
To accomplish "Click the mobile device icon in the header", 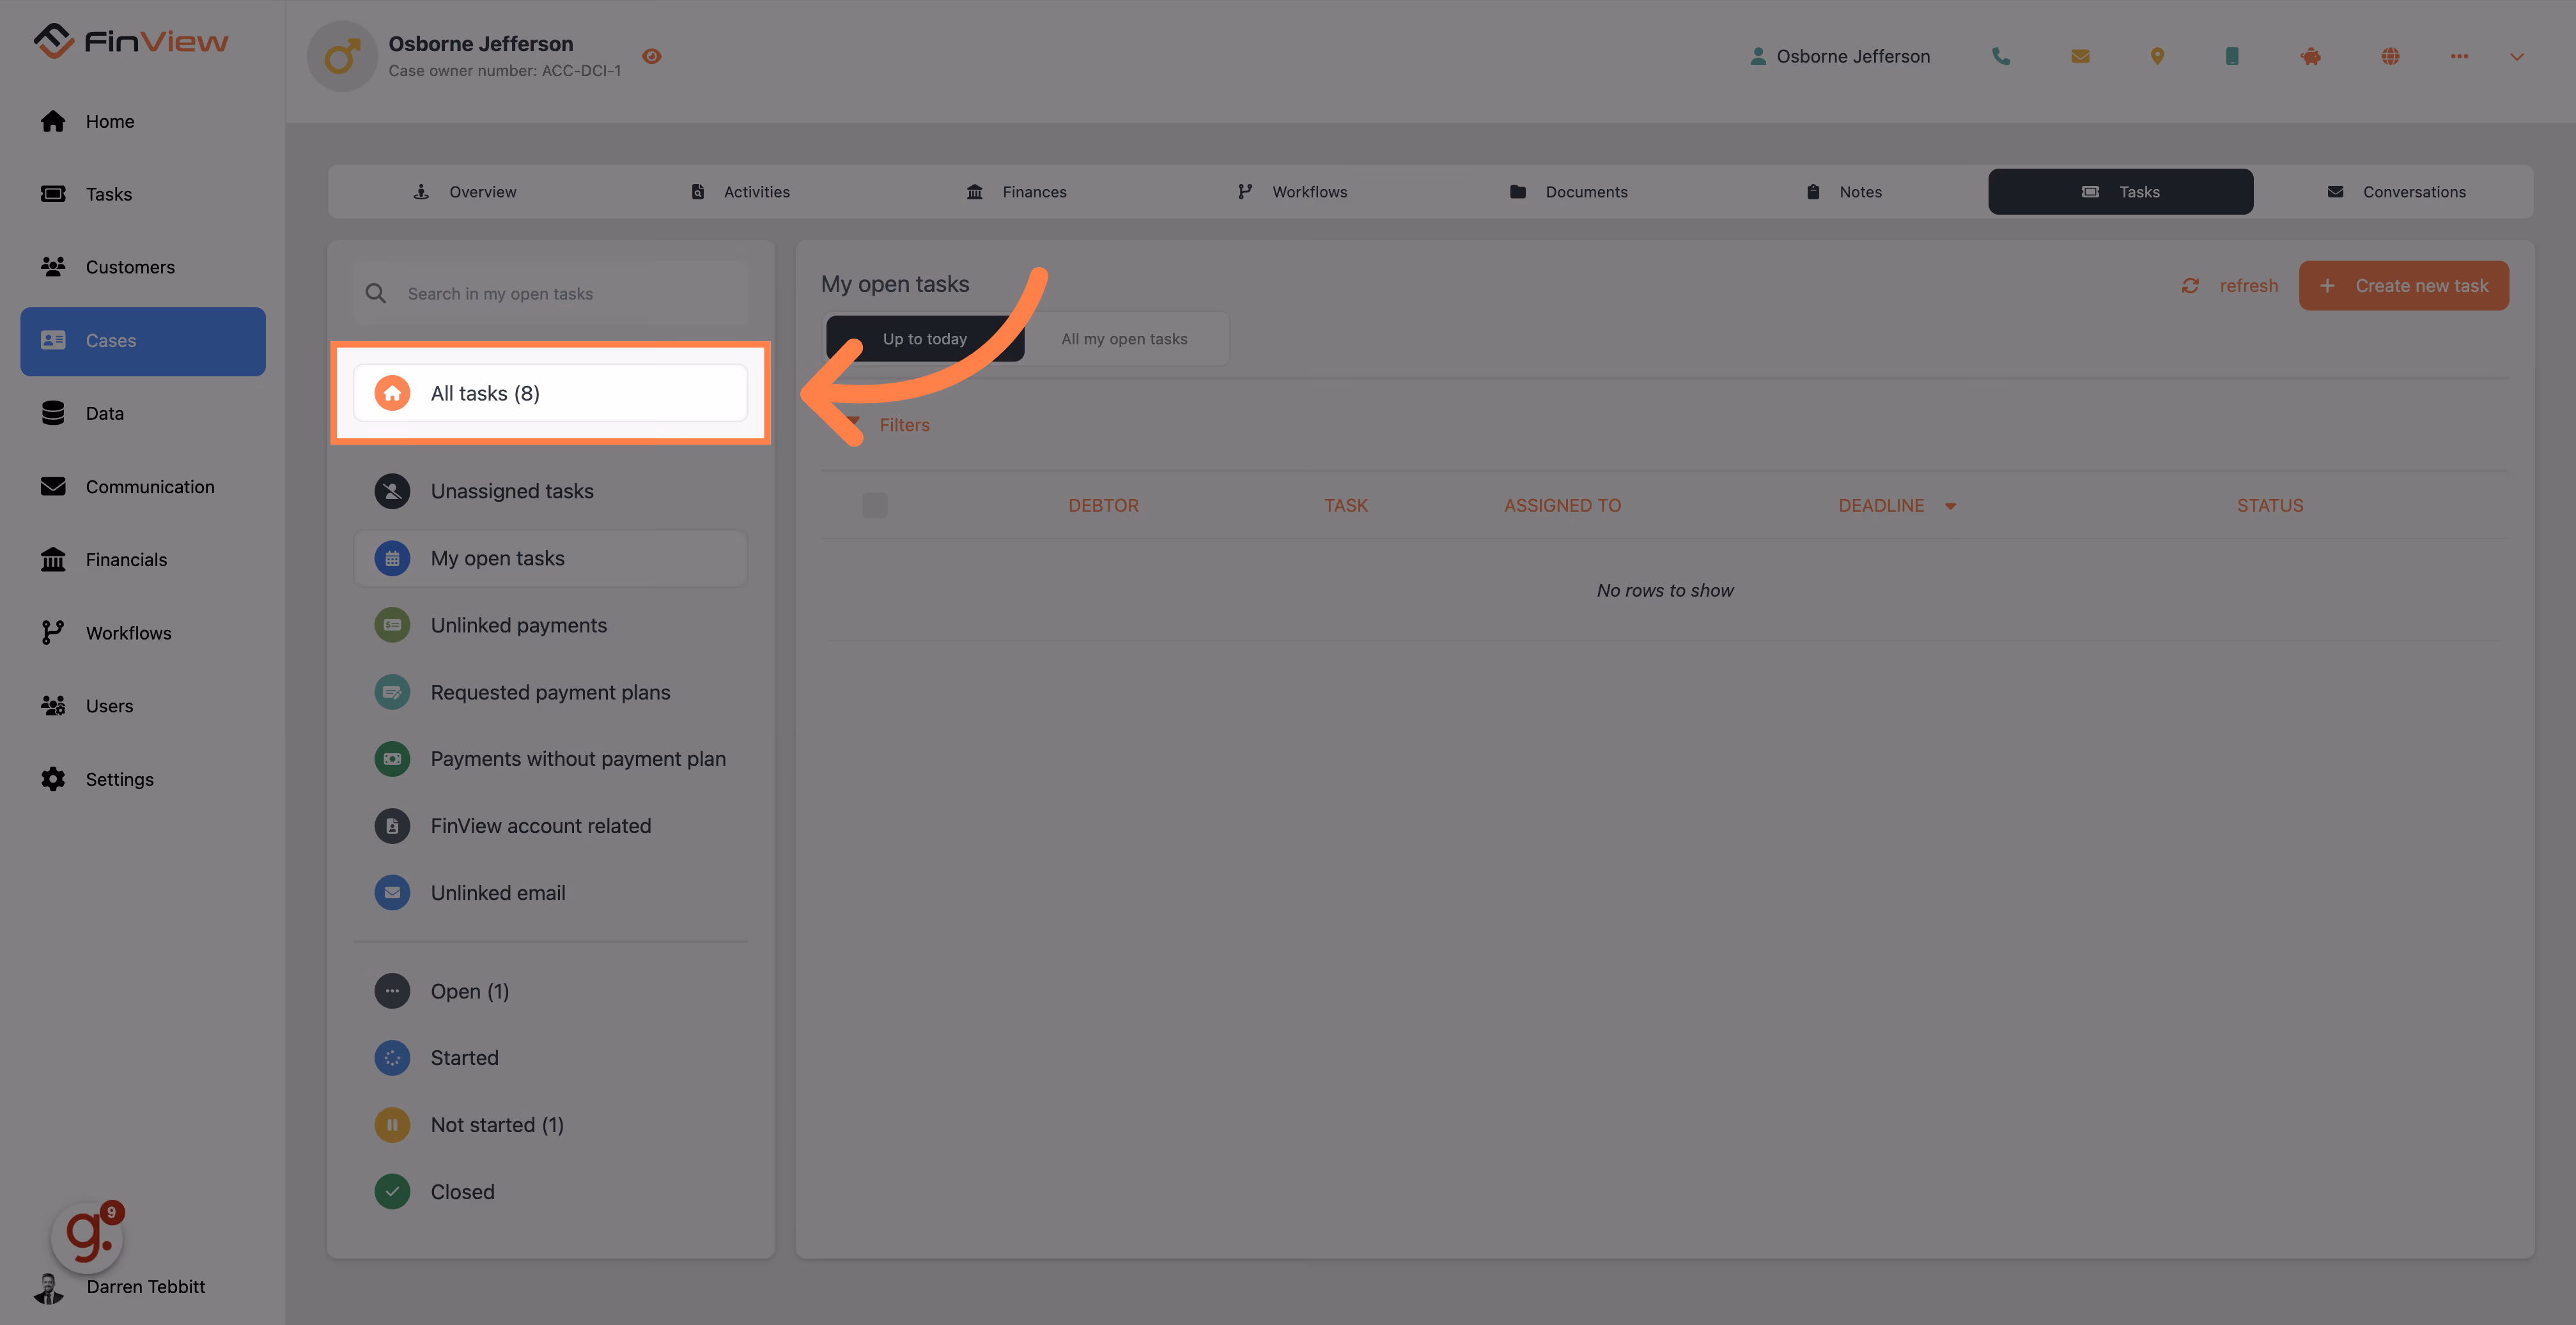I will pos(2232,57).
